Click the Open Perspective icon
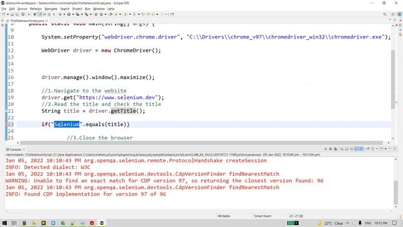Screen dimensions: 403x227 [x=393, y=15]
